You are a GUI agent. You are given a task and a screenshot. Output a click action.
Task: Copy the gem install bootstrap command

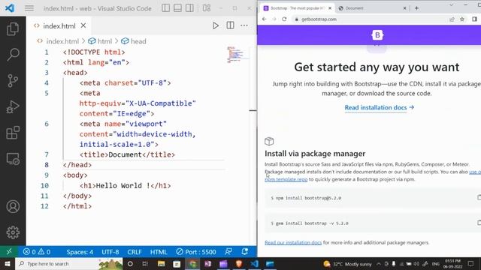479,223
